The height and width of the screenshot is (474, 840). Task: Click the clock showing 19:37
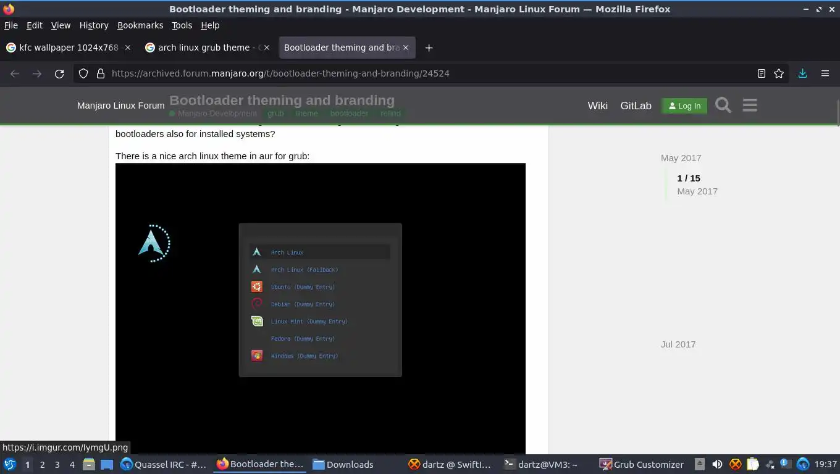pos(826,464)
